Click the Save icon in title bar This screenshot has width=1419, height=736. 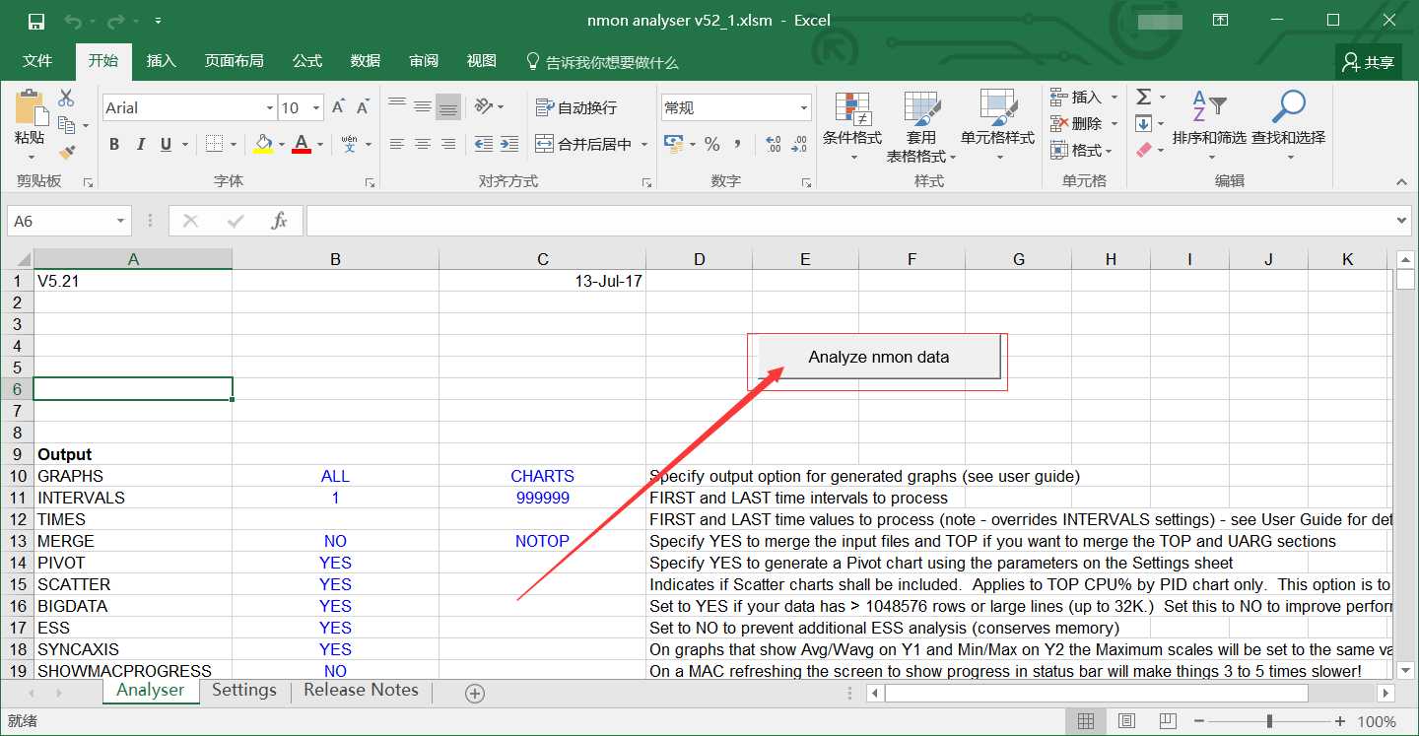pyautogui.click(x=36, y=21)
